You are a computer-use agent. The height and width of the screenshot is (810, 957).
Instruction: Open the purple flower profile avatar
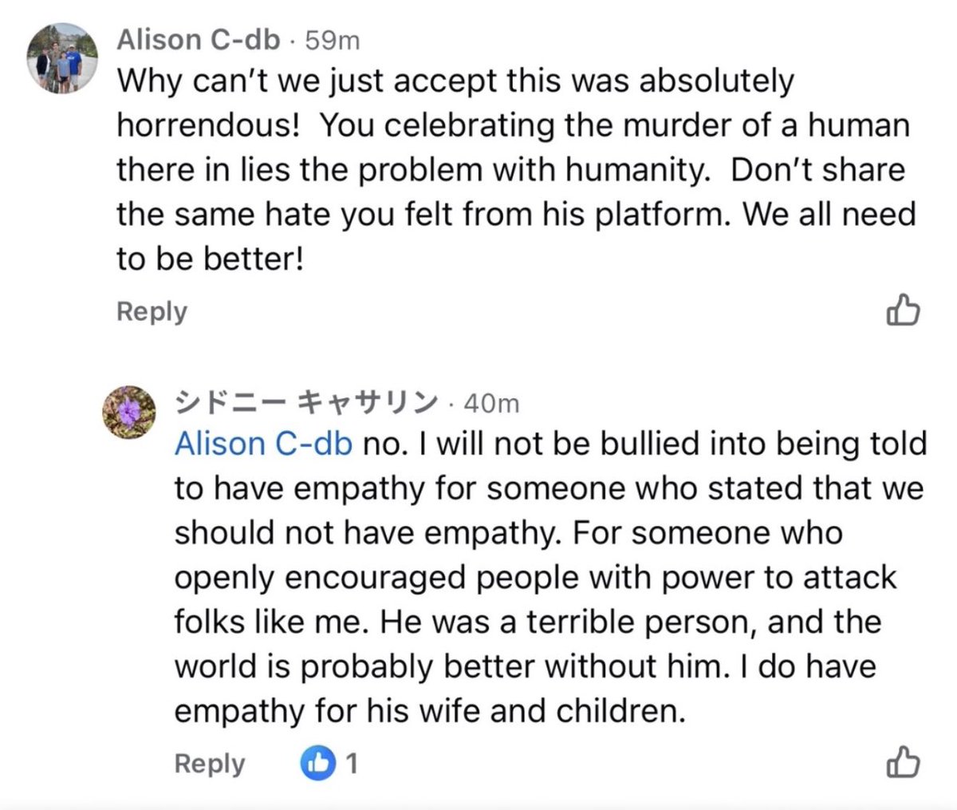pyautogui.click(x=129, y=412)
